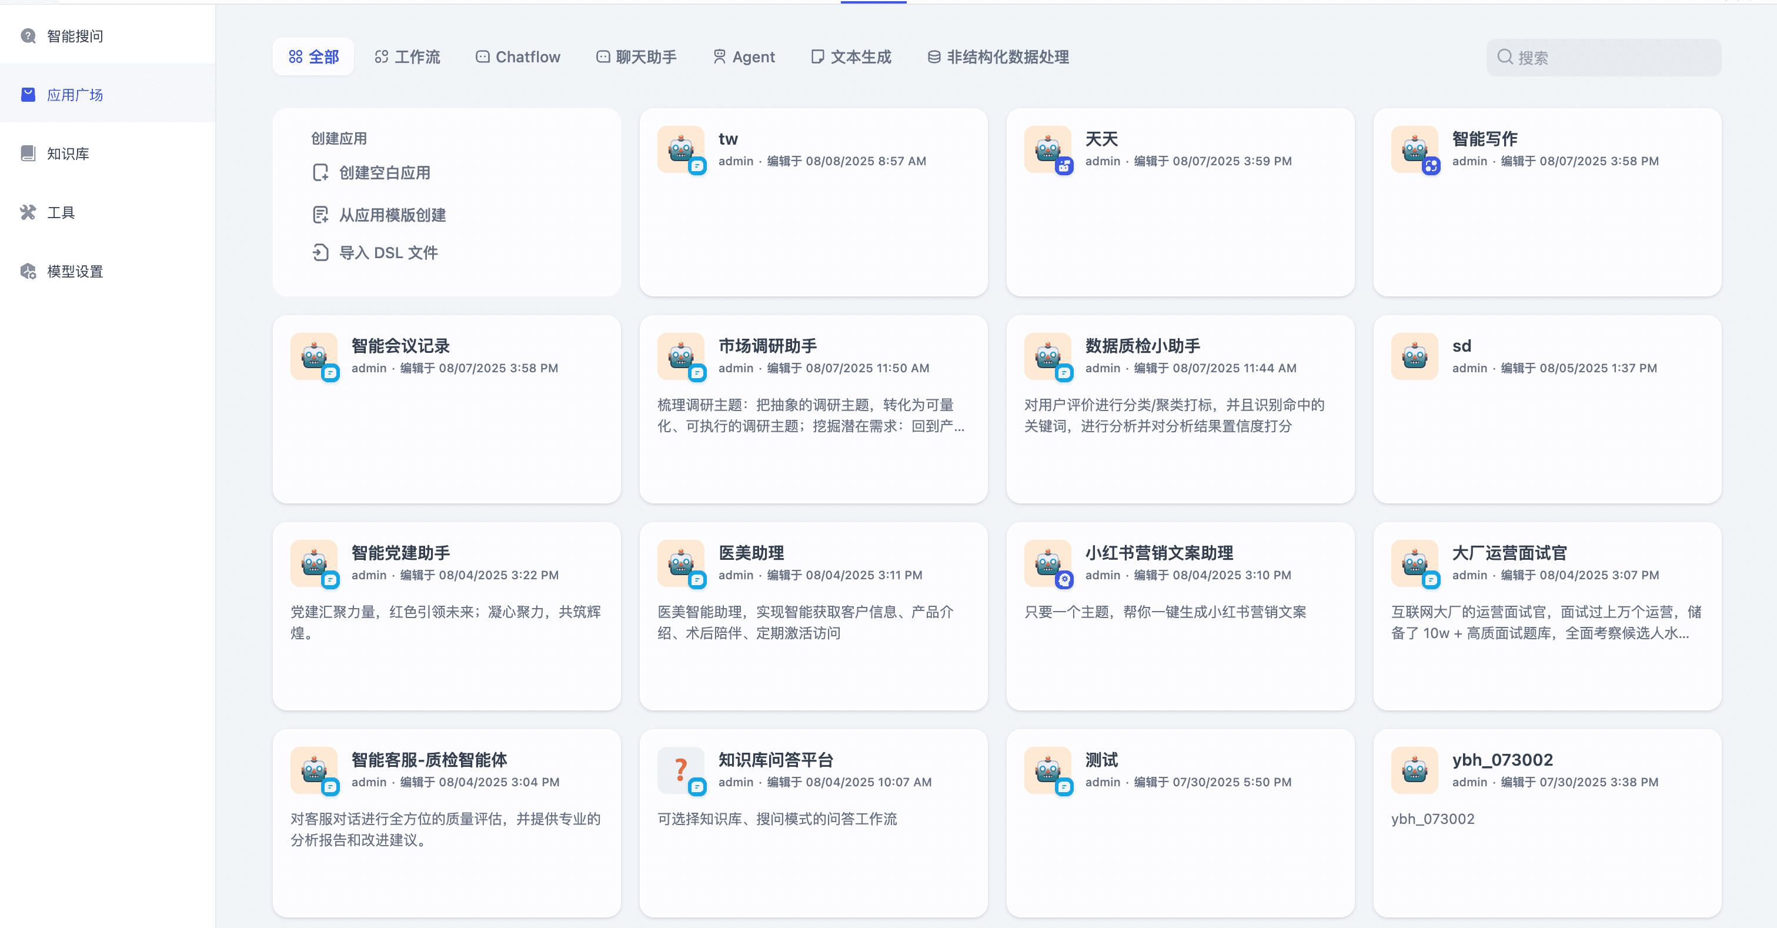The image size is (1777, 928).
Task: Click the question-mark icon of 知识库问答平台
Action: point(680,769)
